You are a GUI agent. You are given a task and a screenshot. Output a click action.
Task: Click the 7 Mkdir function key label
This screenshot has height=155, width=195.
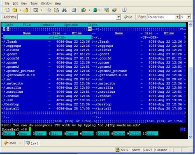click(x=102, y=134)
